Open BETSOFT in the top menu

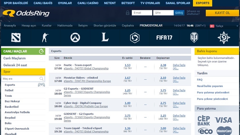point(128,3)
